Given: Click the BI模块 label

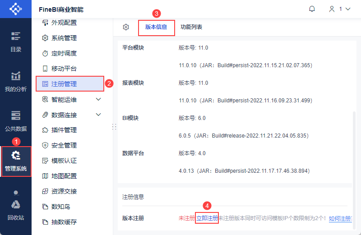Looking at the screenshot, I should click(130, 118).
